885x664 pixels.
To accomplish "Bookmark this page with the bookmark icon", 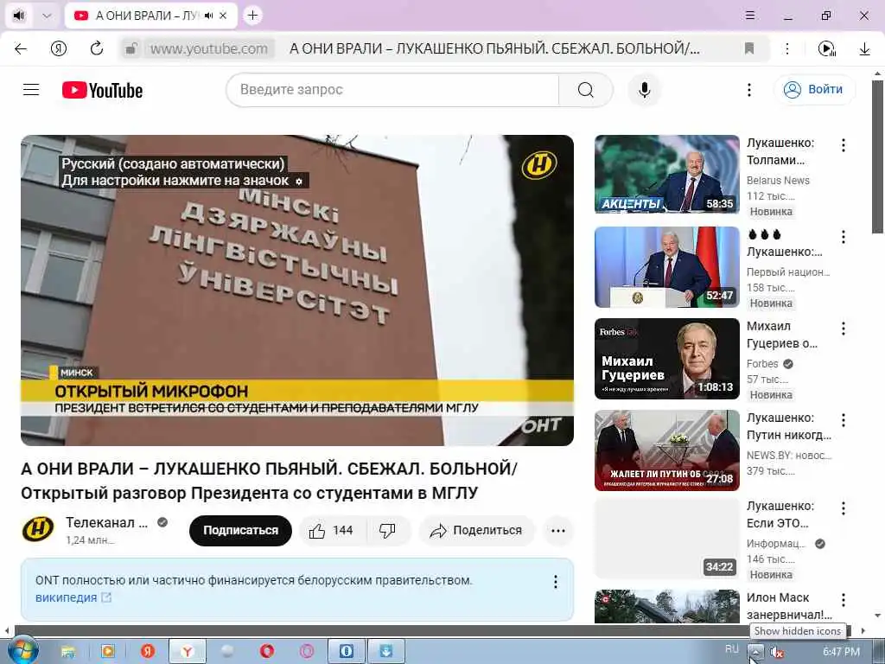I will (x=749, y=48).
